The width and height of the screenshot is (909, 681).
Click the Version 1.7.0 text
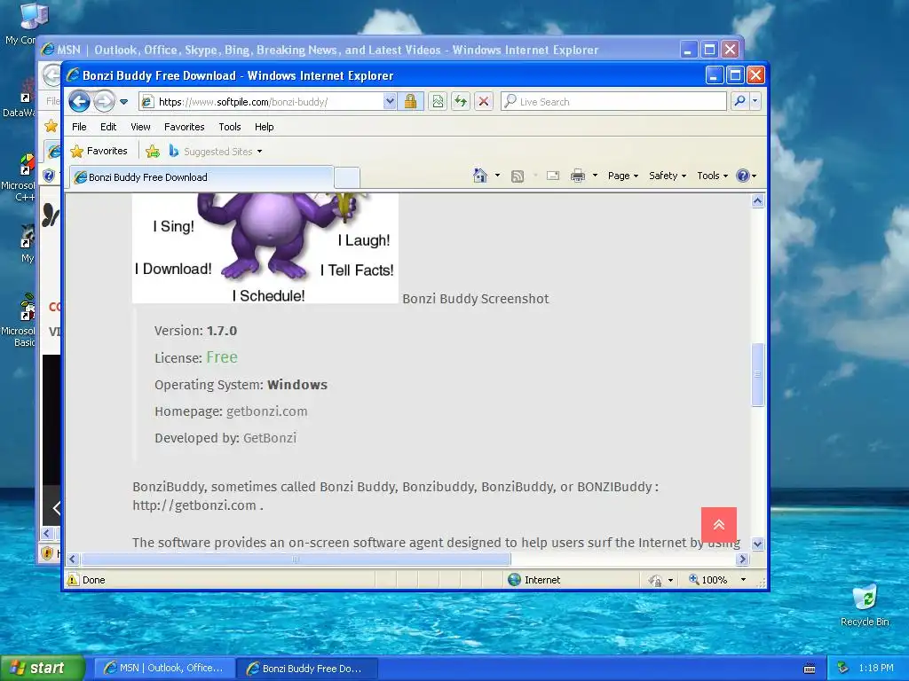pyautogui.click(x=195, y=331)
